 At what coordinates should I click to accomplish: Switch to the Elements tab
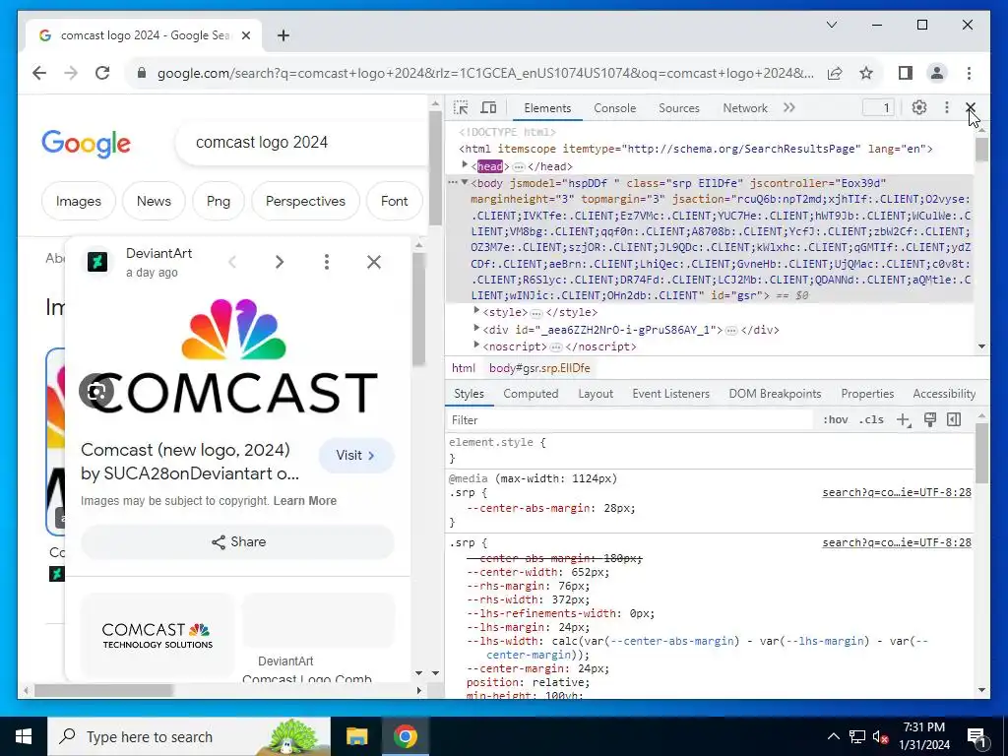pos(547,108)
